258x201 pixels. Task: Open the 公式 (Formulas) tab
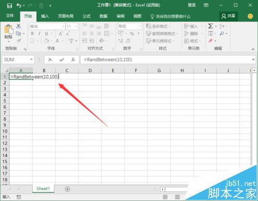click(87, 16)
